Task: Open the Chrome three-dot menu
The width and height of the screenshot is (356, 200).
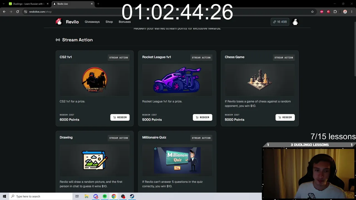Action: tap(352, 12)
